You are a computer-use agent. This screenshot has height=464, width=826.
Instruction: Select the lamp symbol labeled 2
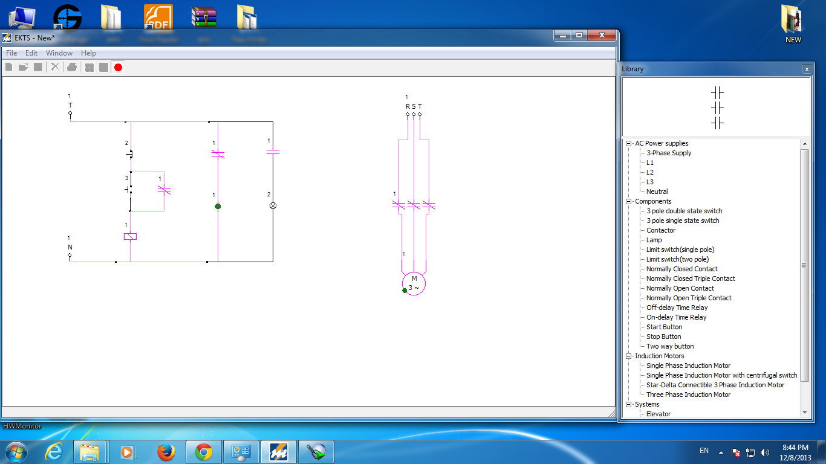pos(273,205)
